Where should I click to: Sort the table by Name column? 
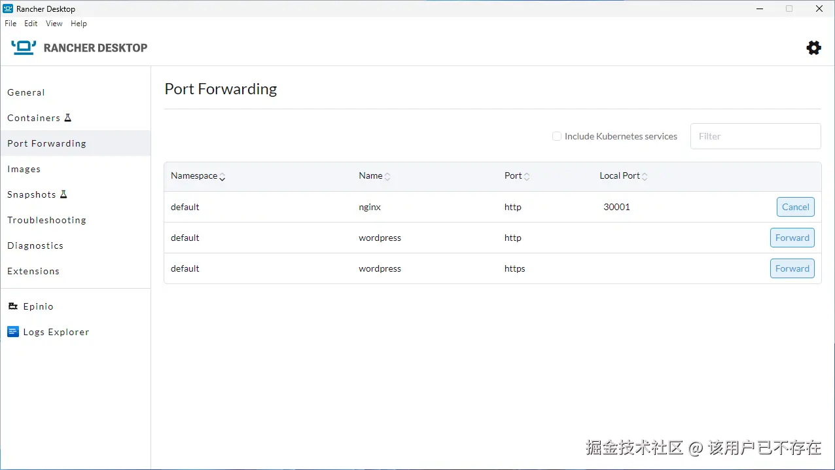tap(374, 176)
